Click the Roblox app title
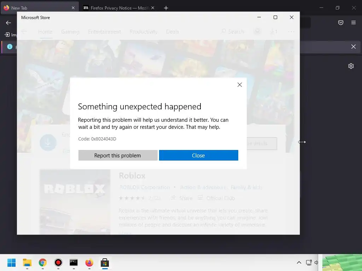Screen dimensions: 362x271 (132, 176)
